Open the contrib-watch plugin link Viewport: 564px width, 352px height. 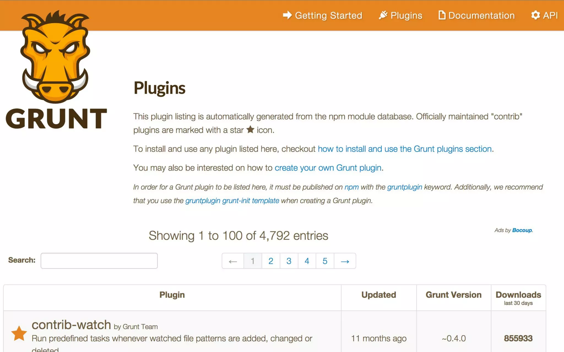coord(71,325)
